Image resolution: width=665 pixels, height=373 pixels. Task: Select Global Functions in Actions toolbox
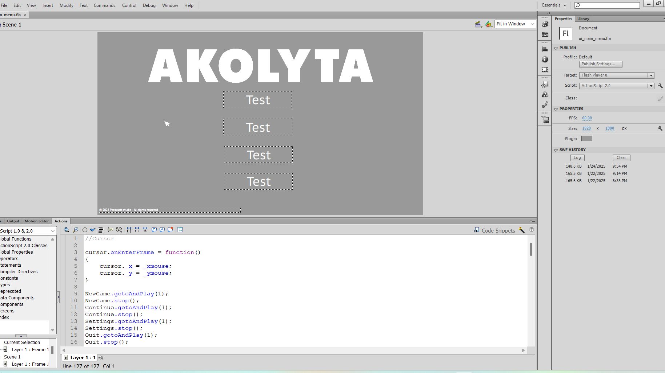[16, 239]
